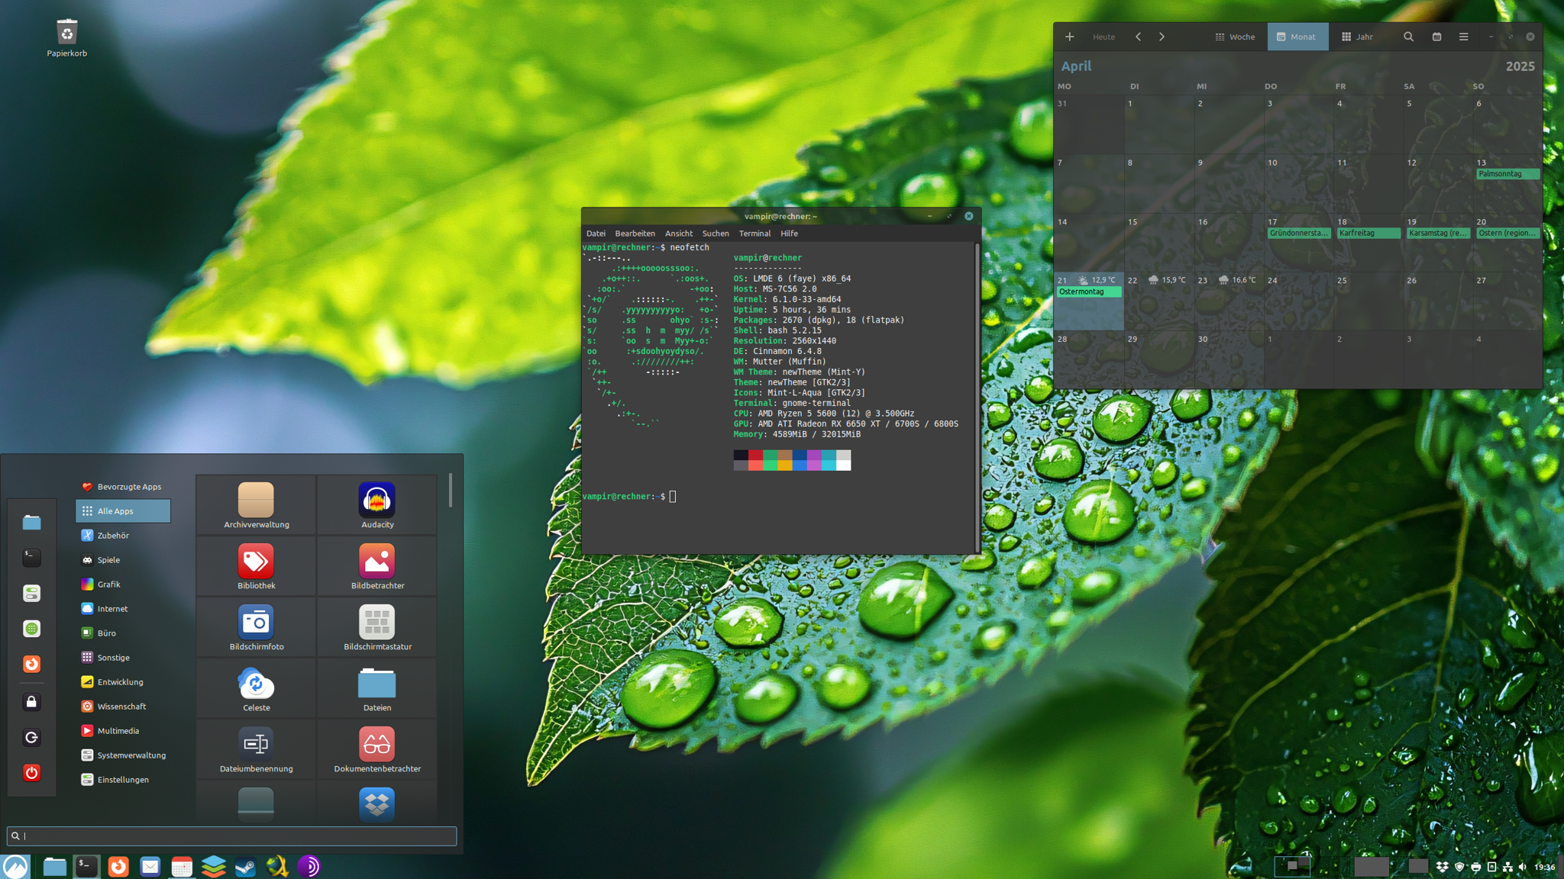Screen dimensions: 1564x879
Task: Click the red power button in menu sidebar
Action: [31, 772]
